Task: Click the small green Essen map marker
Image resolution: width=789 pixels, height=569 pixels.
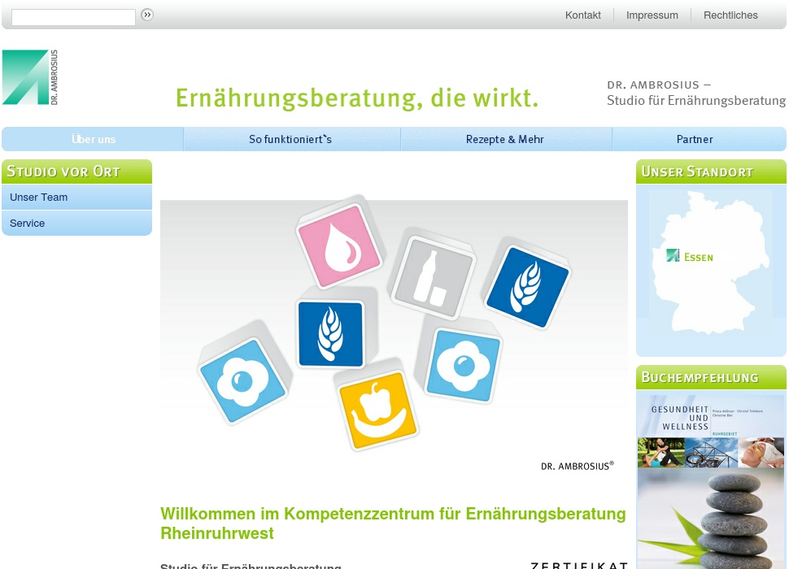Action: 673,255
